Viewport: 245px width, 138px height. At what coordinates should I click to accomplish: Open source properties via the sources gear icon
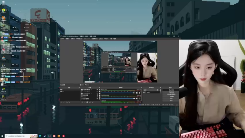click(x=87, y=102)
